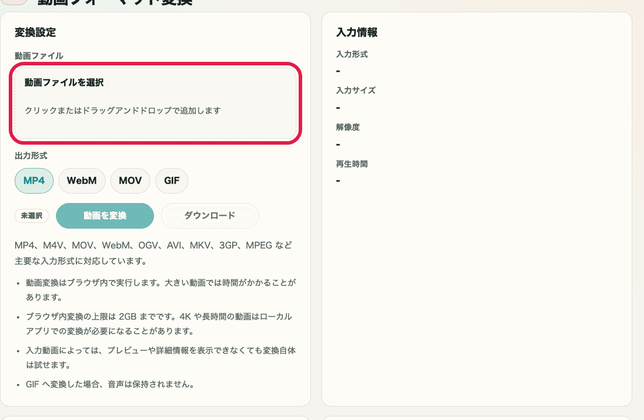This screenshot has height=420, width=644.
Task: Click the 未選択 status badge
Action: click(32, 215)
